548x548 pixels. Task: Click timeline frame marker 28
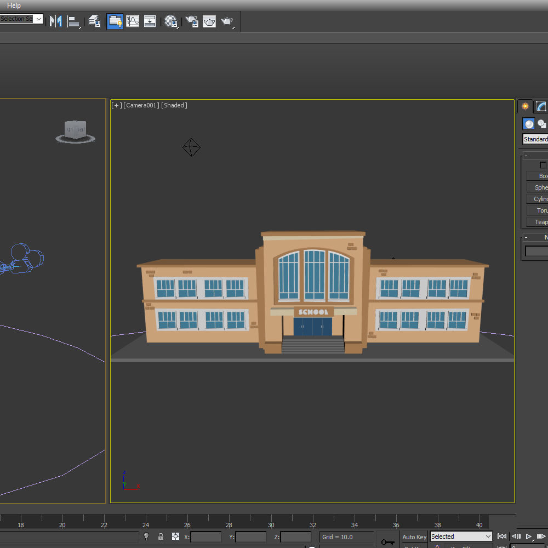(x=229, y=525)
